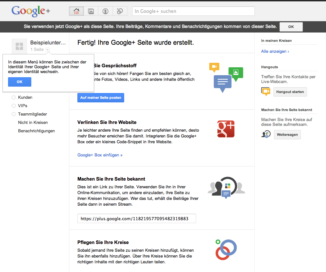Click Auf meiner Seite posten button
This screenshot has height=272, width=326.
(101, 98)
